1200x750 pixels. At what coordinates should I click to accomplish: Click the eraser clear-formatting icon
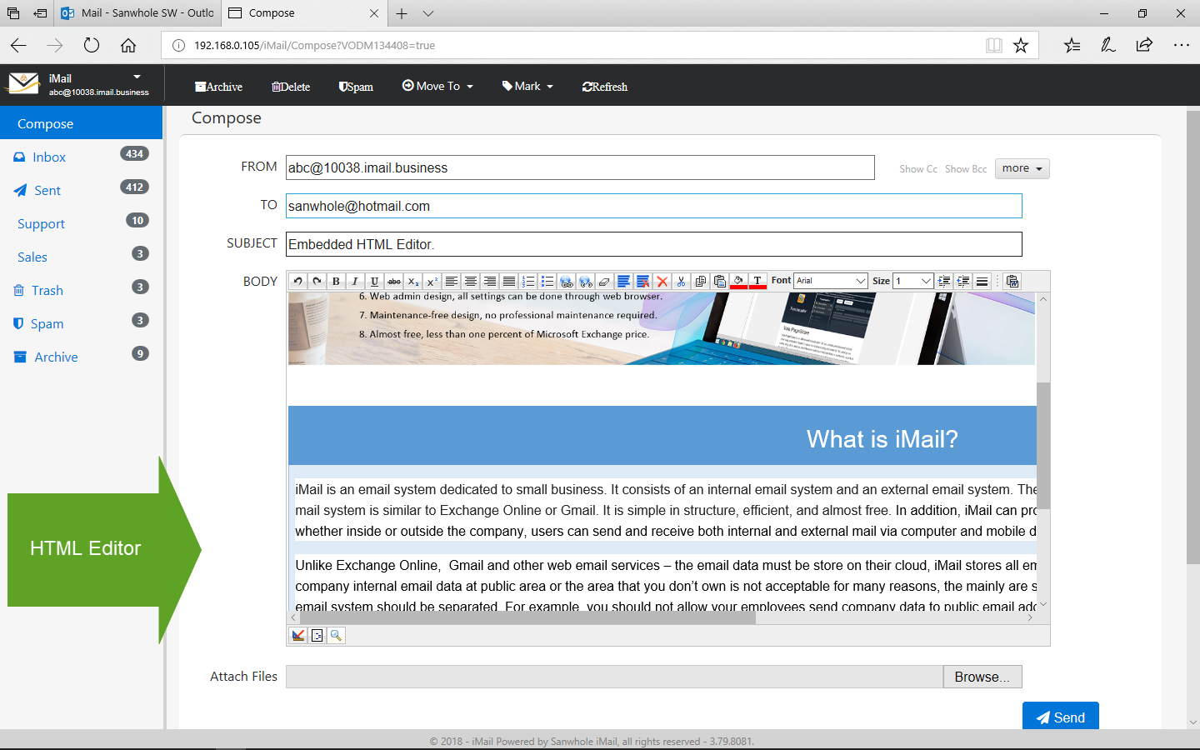point(605,281)
